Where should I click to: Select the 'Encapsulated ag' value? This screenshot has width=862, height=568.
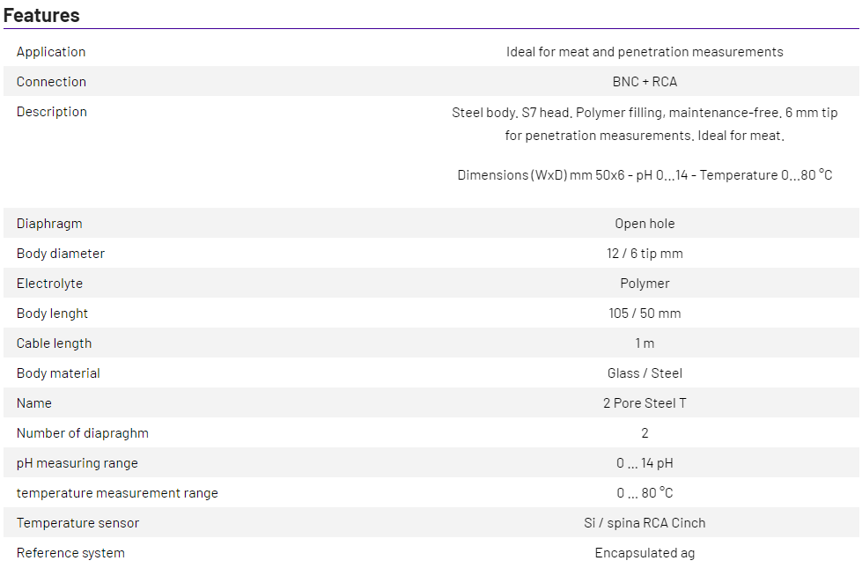click(x=645, y=553)
